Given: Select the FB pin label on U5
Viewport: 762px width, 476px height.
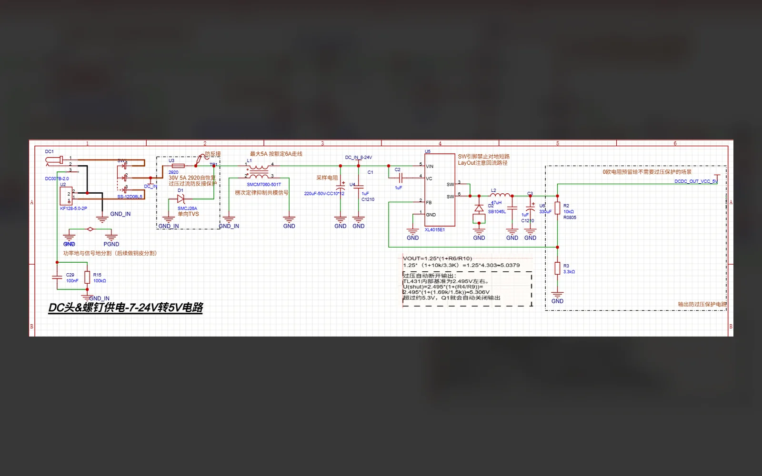Looking at the screenshot, I should [x=429, y=203].
